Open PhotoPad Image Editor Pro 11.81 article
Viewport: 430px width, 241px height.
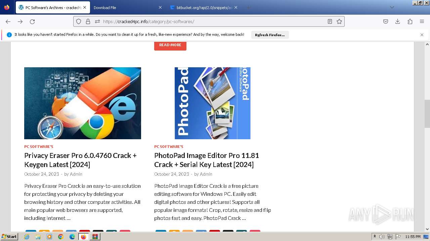[x=207, y=160]
